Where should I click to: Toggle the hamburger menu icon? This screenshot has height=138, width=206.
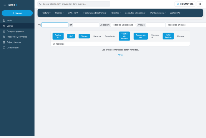tap(5, 5)
